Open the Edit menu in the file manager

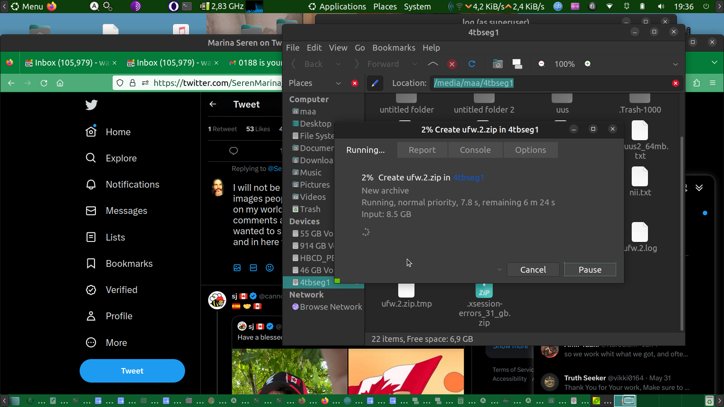(314, 48)
